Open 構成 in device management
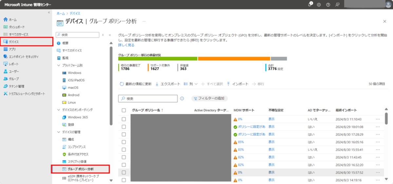393x184 pixels. (71, 140)
